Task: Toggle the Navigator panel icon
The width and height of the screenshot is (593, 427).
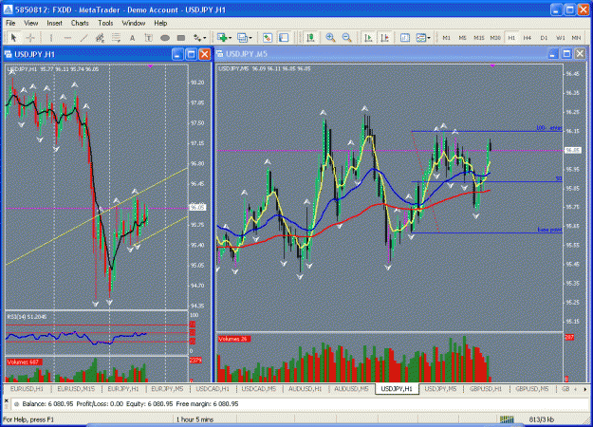Action: [x=284, y=37]
